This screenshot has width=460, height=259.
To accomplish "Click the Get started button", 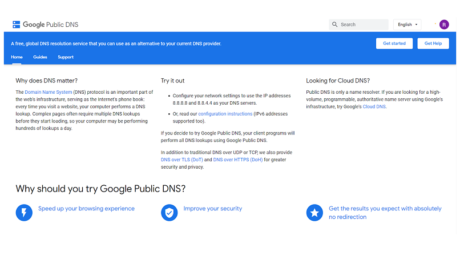I will pos(394,43).
